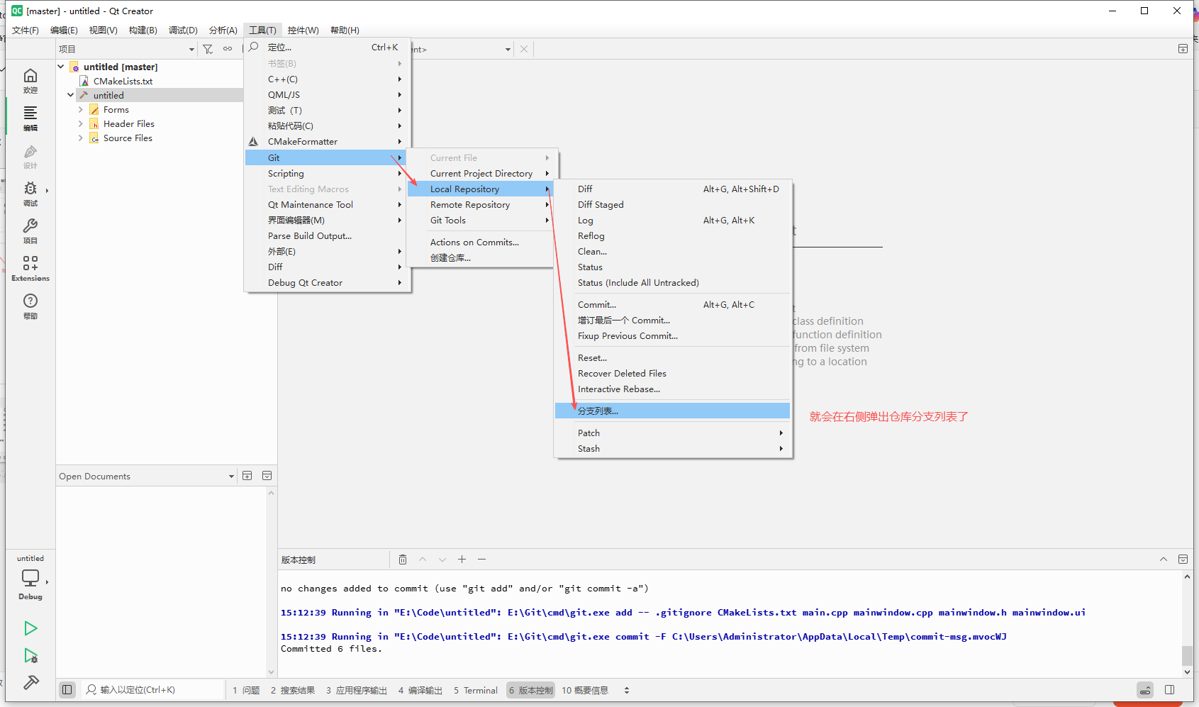Zoom out output with minus icon
1199x707 pixels.
coord(481,560)
